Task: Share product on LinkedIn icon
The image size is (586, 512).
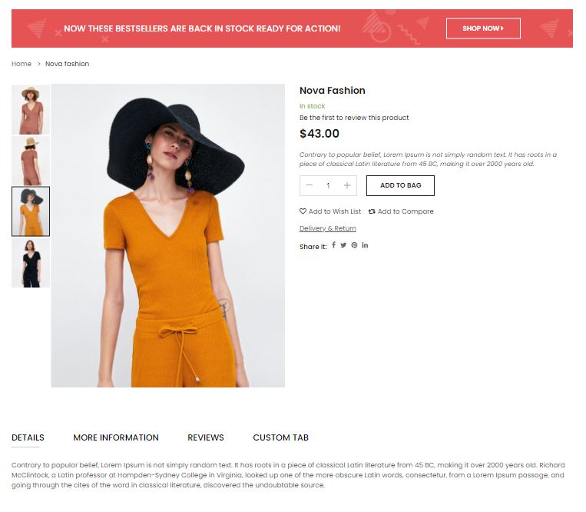Action: (365, 245)
